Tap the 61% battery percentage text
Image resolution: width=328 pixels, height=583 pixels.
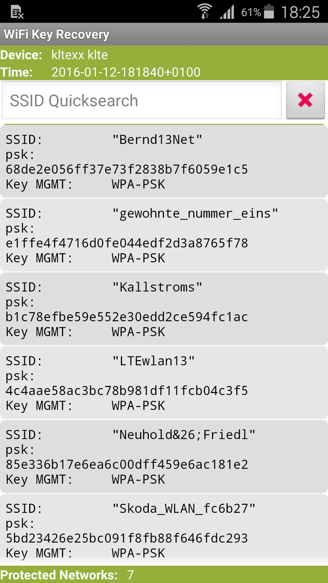coord(251,12)
